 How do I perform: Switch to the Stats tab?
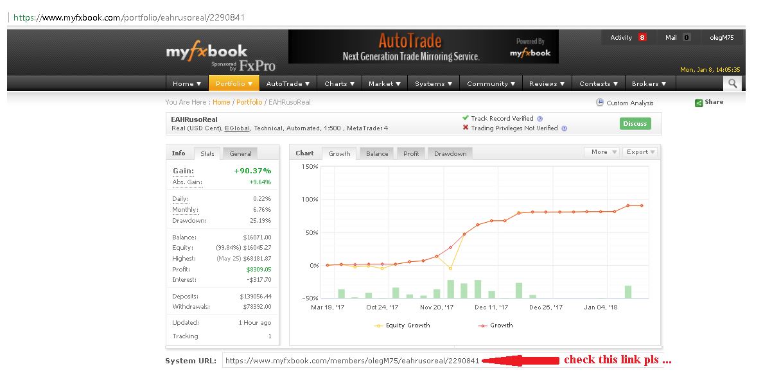click(207, 153)
